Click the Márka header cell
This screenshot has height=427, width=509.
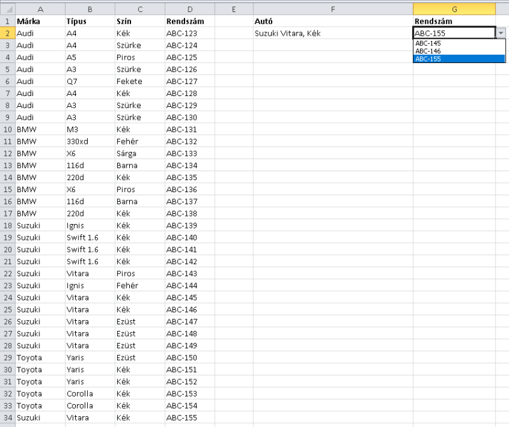(x=40, y=21)
